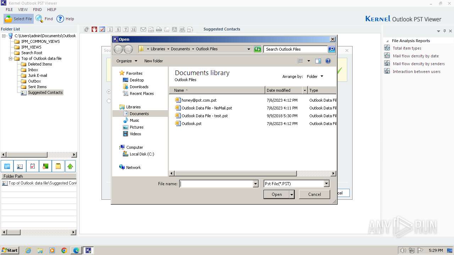The height and width of the screenshot is (255, 454).
Task: Select Inbox folder in Folder List
Action: [33, 70]
